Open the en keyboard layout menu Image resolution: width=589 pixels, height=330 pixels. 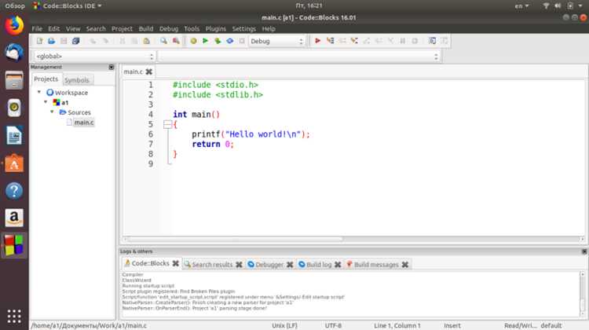pos(521,6)
